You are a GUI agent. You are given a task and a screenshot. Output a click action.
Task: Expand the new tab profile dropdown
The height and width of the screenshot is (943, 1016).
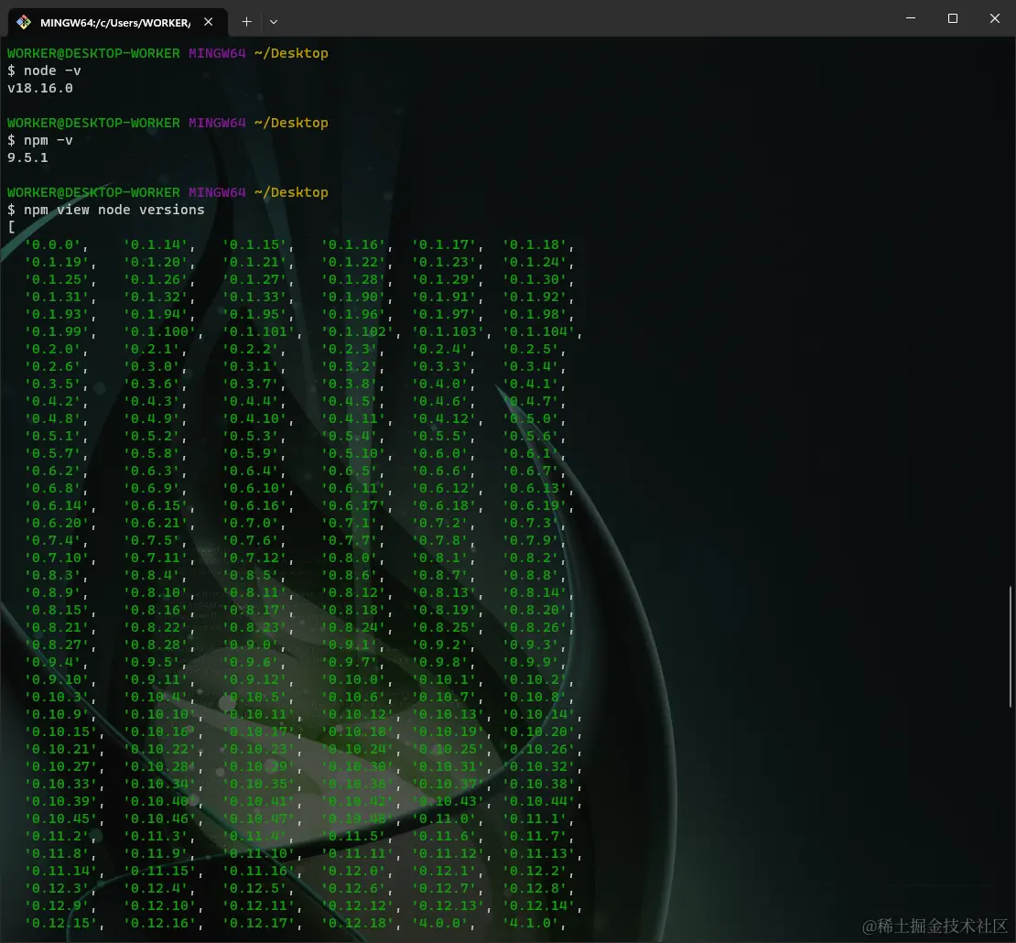(x=274, y=22)
